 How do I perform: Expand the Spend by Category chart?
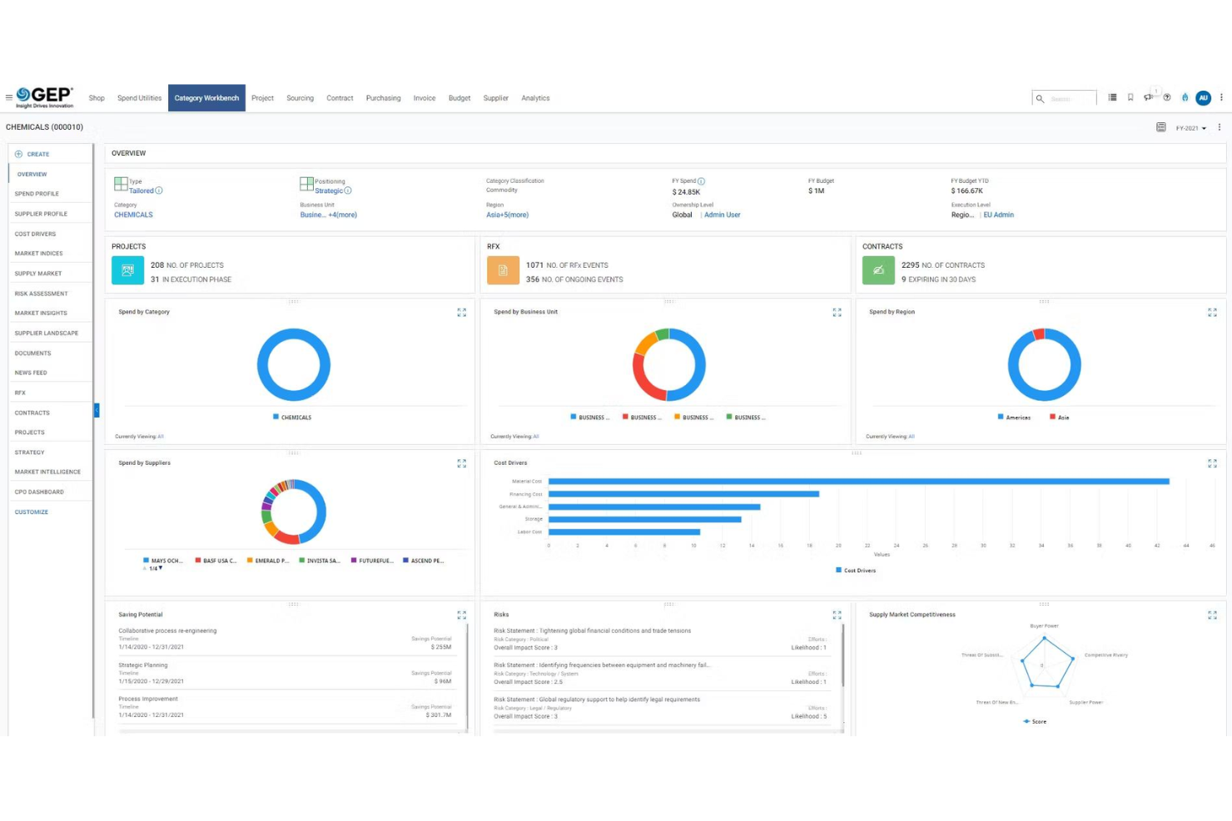(x=461, y=313)
